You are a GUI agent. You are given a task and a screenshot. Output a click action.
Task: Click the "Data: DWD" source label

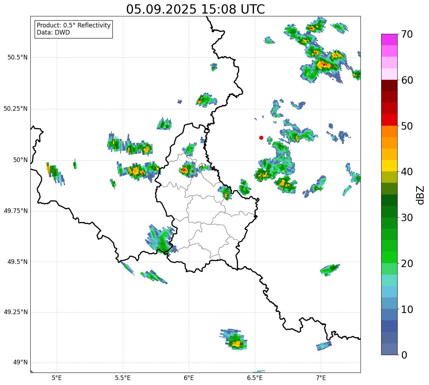53,33
